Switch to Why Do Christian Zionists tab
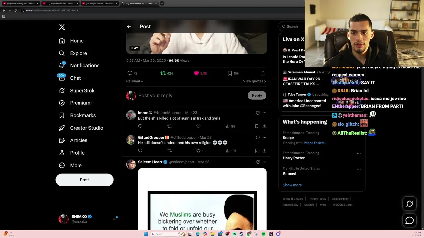This screenshot has height=238, width=424. point(60,3)
